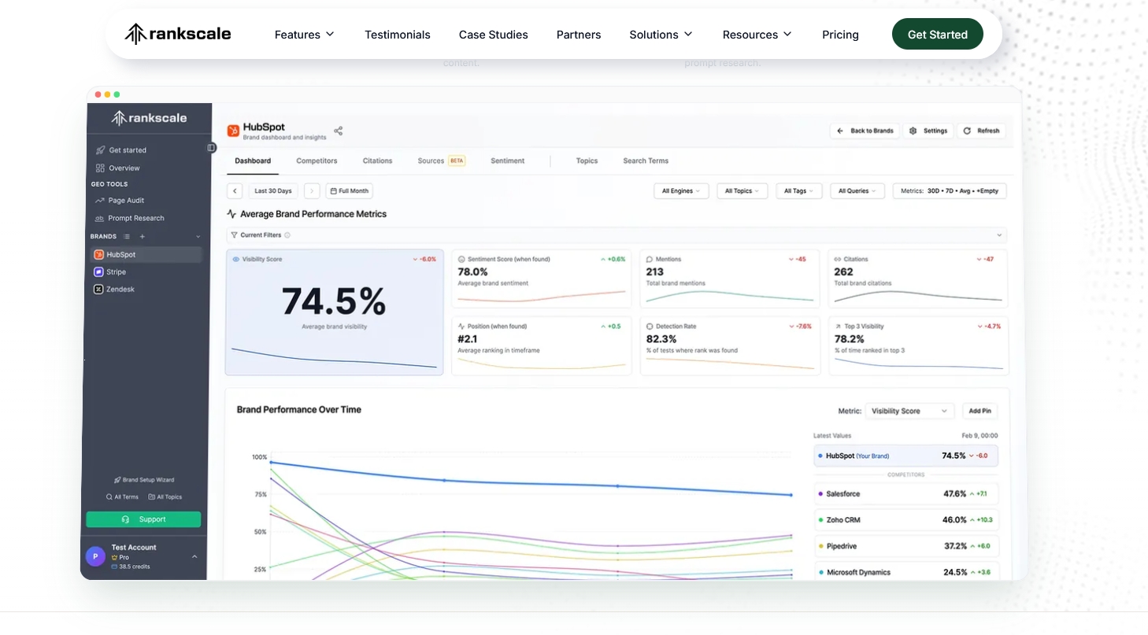Click the eye icon on Visibility Score card
Image resolution: width=1148 pixels, height=635 pixels.
pyautogui.click(x=236, y=259)
